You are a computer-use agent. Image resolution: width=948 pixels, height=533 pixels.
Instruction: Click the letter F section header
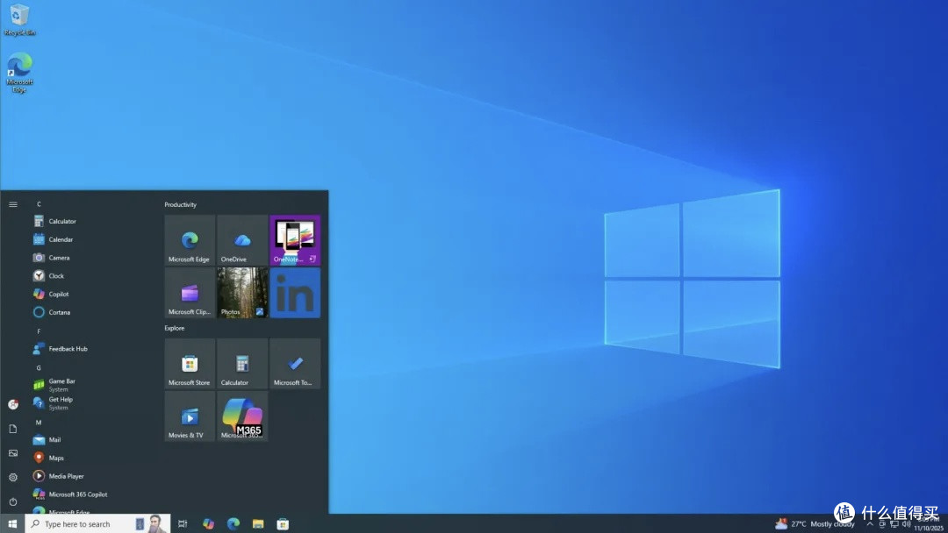click(39, 331)
